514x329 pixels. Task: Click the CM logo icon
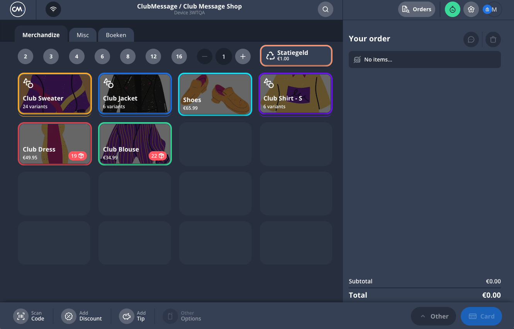pos(18,10)
